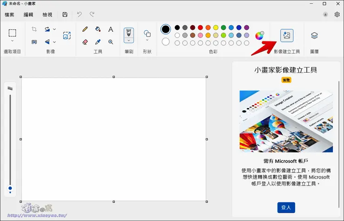Open the flip options dropdown arrow

click(x=54, y=42)
